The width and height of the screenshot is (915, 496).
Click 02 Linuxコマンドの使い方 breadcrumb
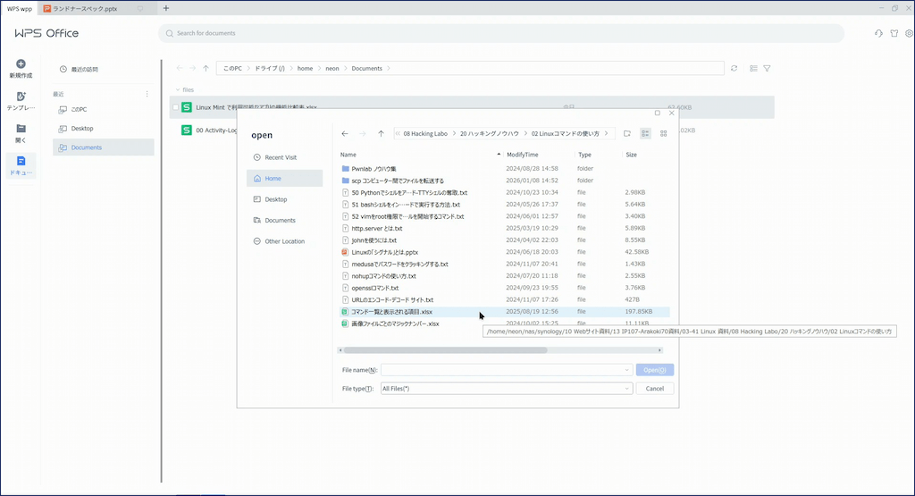[x=565, y=134]
